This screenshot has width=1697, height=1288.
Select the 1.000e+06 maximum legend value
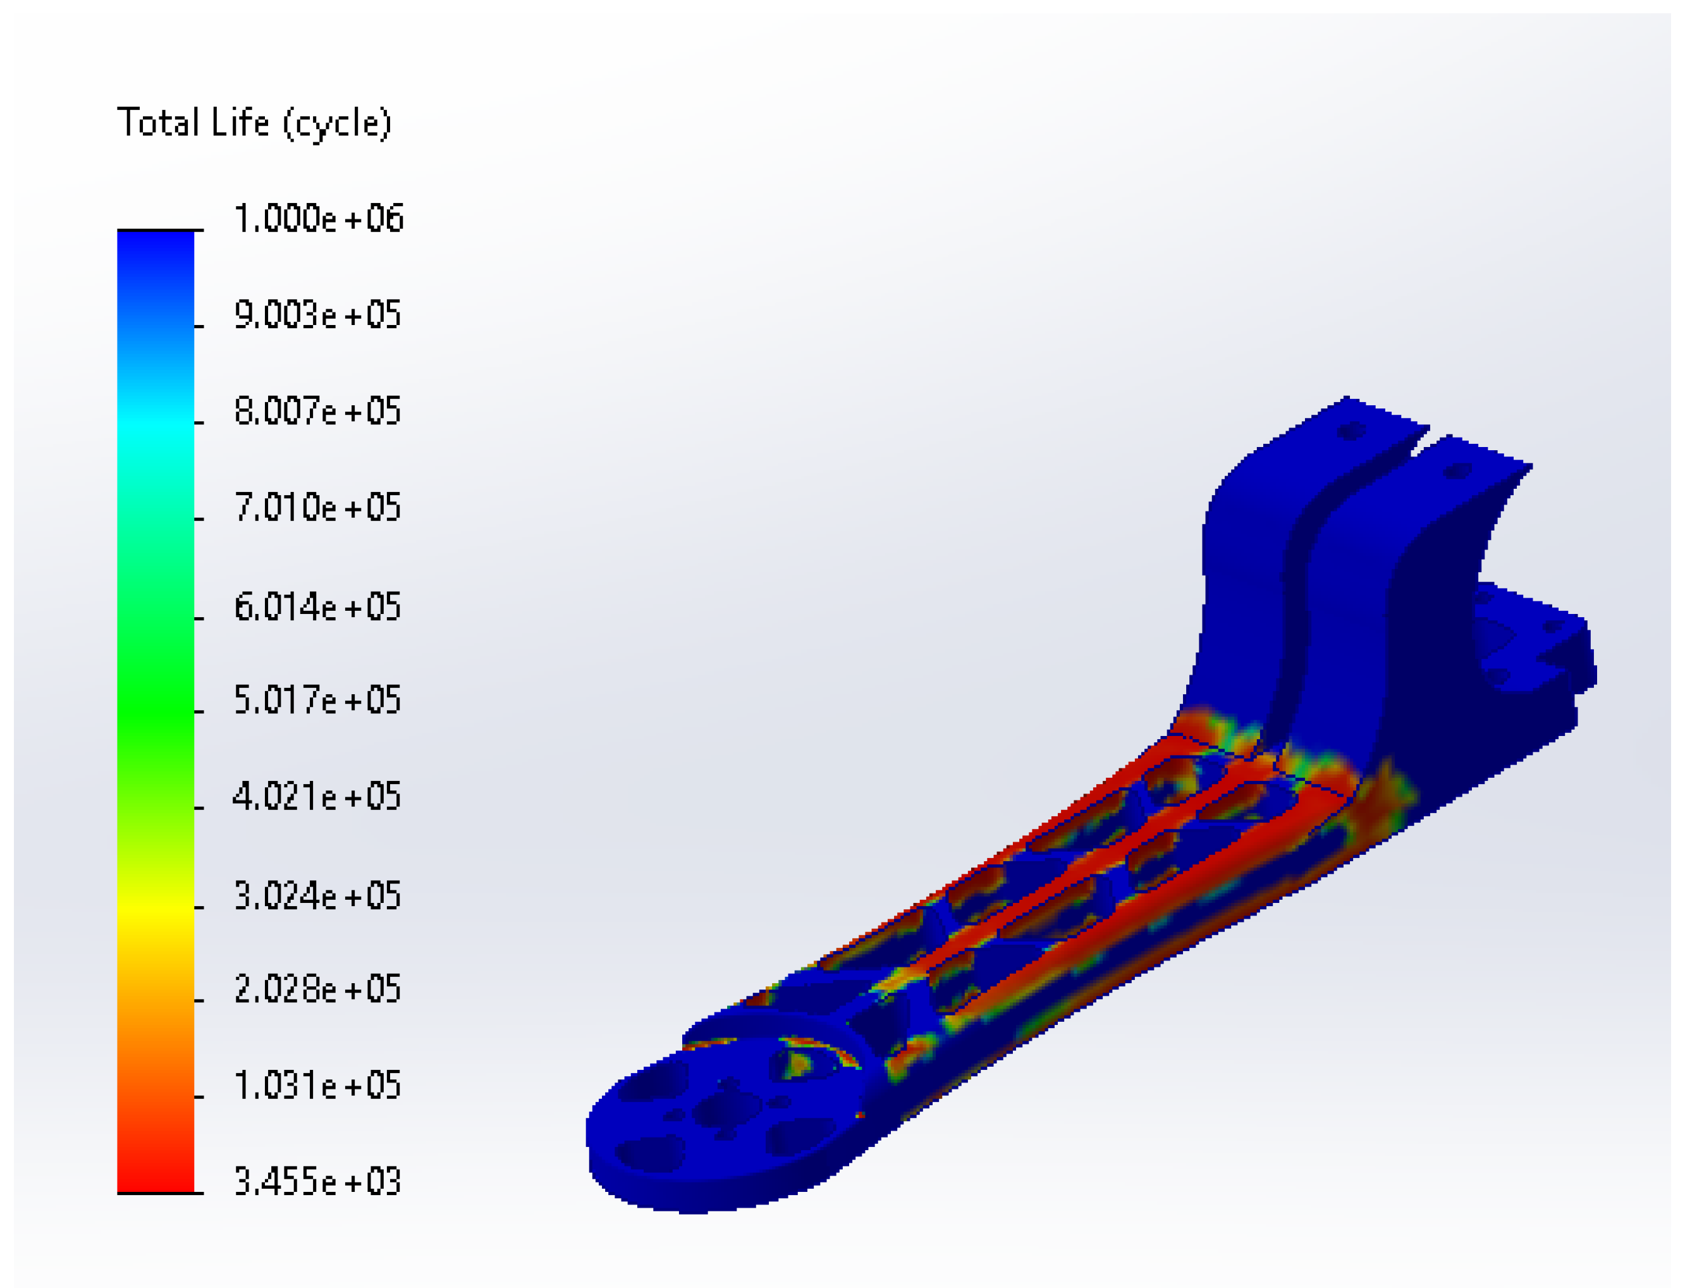click(319, 219)
